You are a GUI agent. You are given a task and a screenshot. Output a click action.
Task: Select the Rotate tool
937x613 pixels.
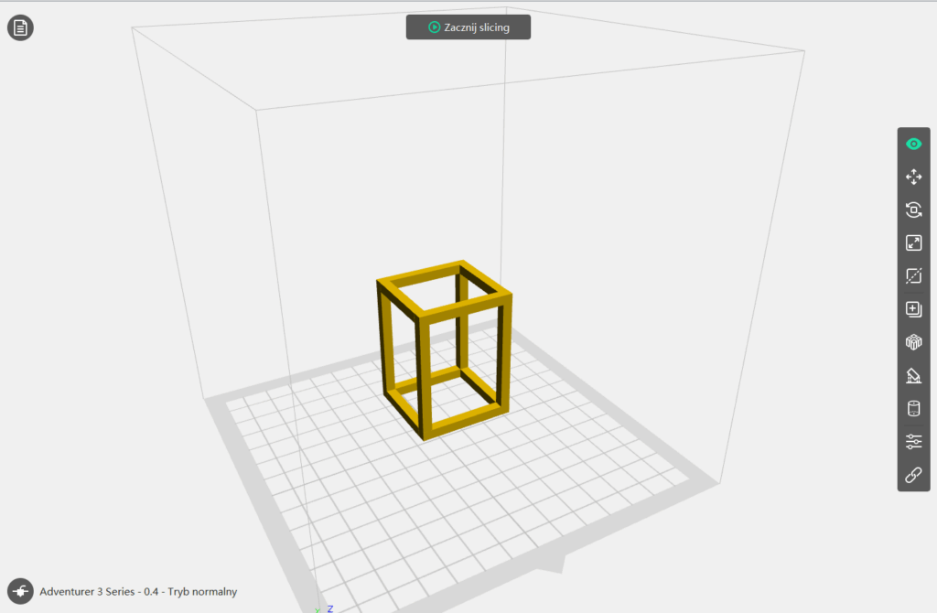coord(913,210)
